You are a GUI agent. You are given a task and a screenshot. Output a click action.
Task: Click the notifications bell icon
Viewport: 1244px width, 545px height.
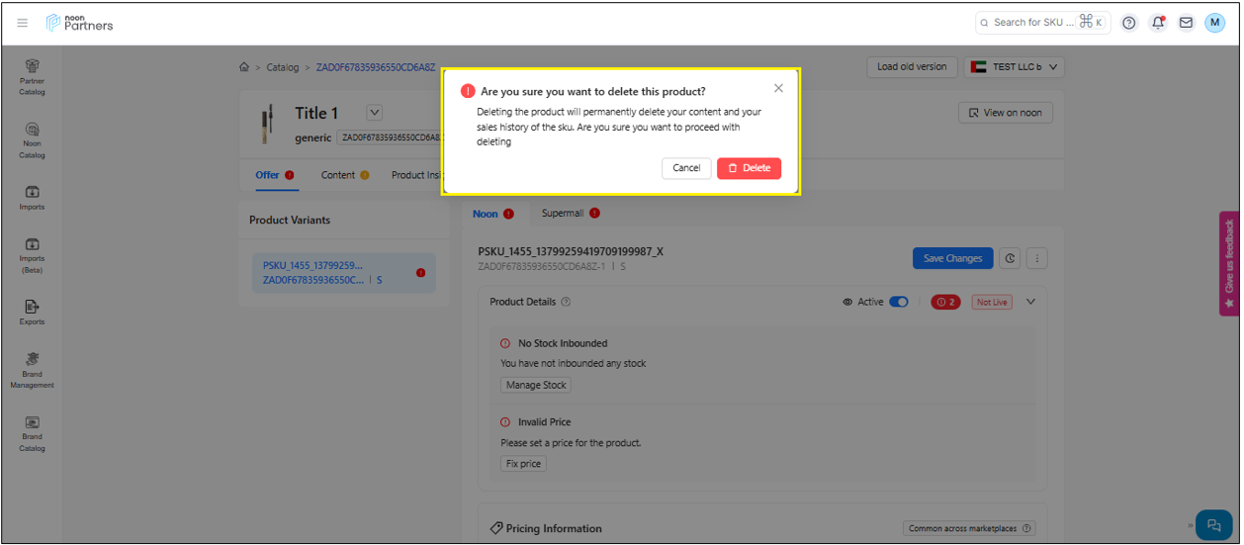(1158, 23)
